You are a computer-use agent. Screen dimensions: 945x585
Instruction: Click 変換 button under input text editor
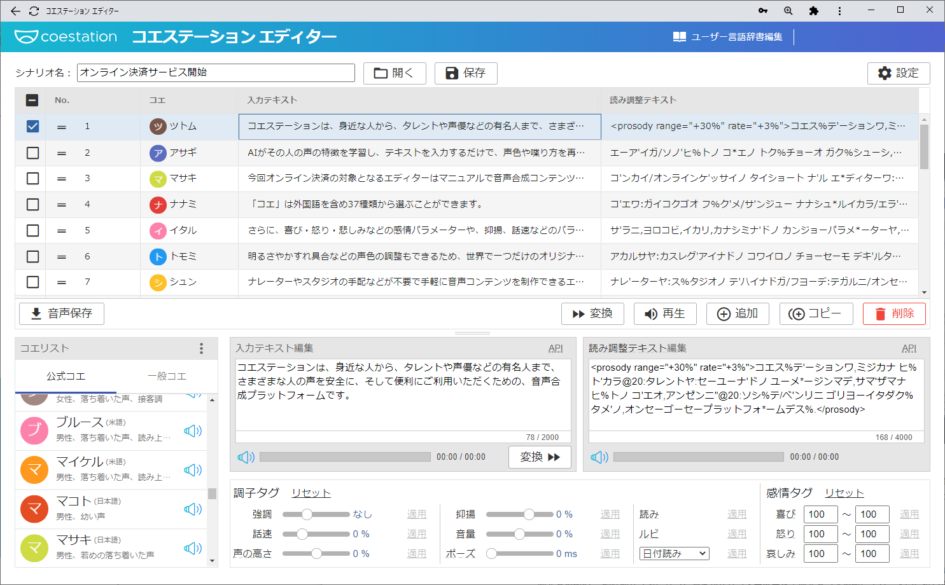tap(540, 457)
